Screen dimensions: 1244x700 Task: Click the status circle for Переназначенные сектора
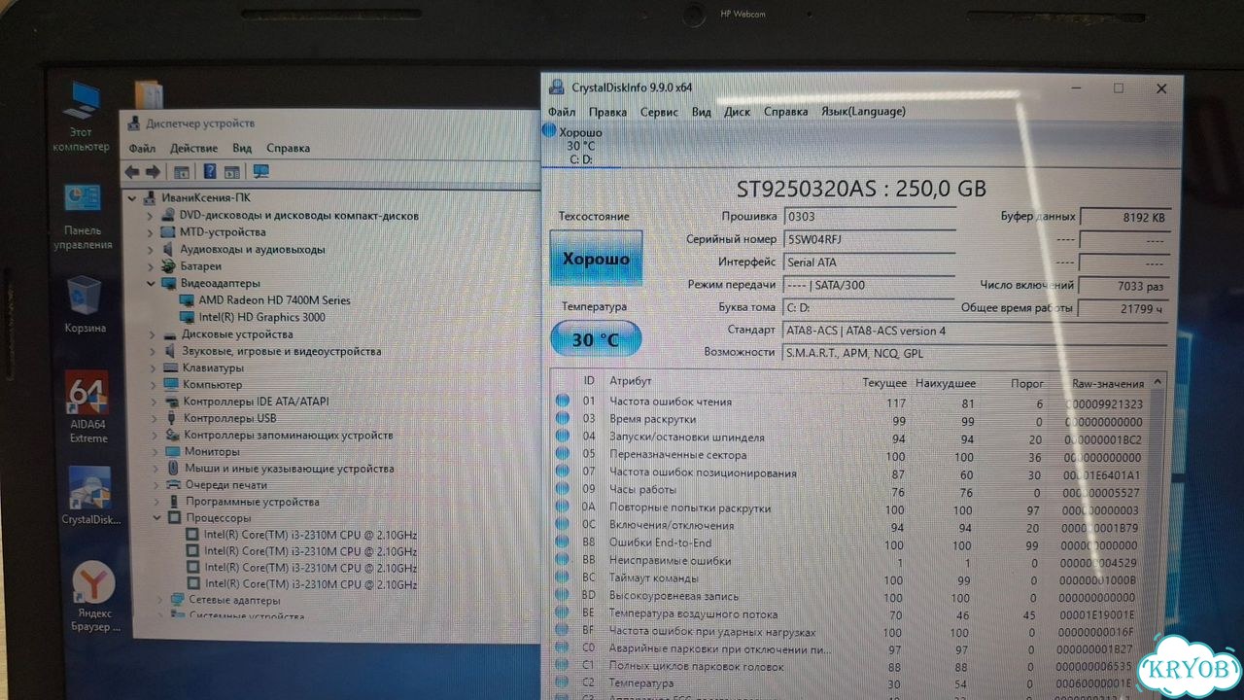[563, 455]
